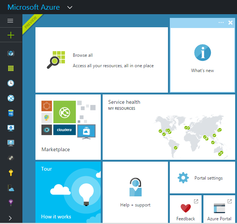
Task: Click 'Access all your resources' description text
Action: point(113,66)
